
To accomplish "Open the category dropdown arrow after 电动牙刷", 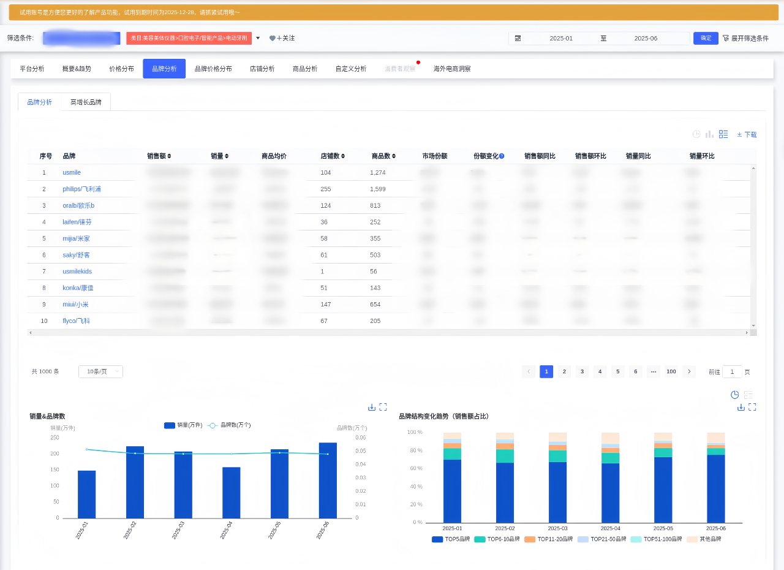I will click(258, 38).
